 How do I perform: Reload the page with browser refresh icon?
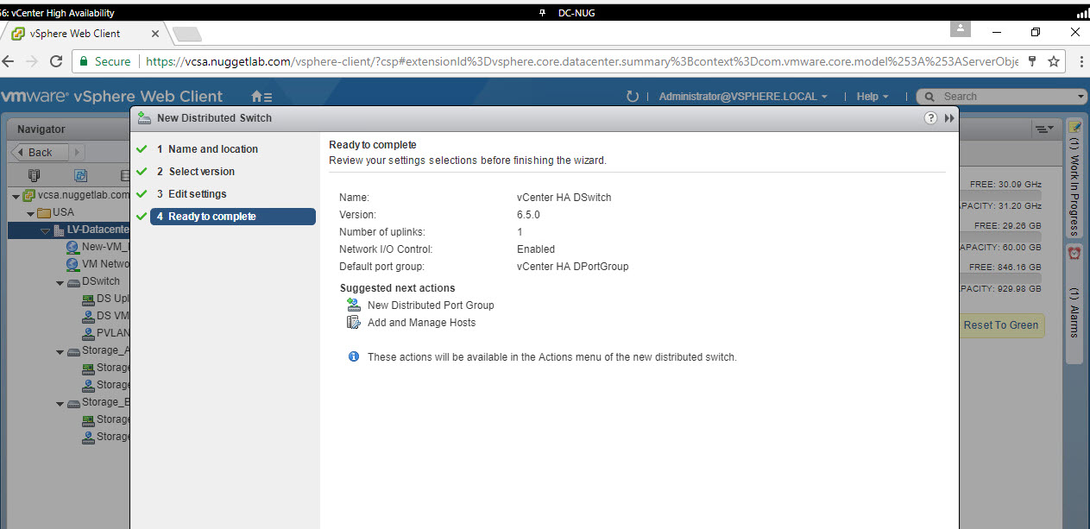tap(56, 61)
